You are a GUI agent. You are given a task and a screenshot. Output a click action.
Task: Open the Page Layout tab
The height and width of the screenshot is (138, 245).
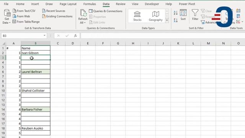[68, 4]
